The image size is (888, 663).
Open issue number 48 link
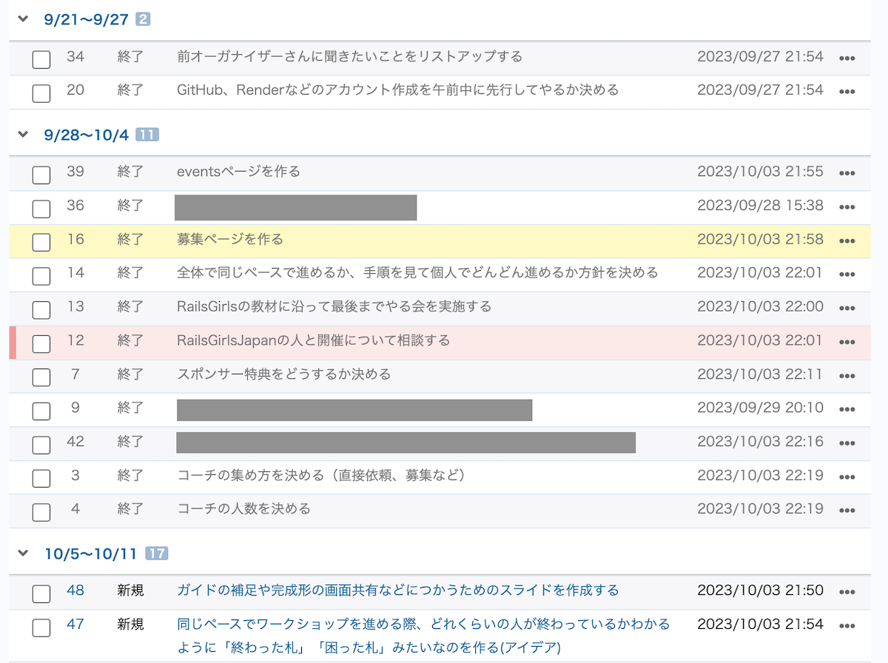[75, 590]
